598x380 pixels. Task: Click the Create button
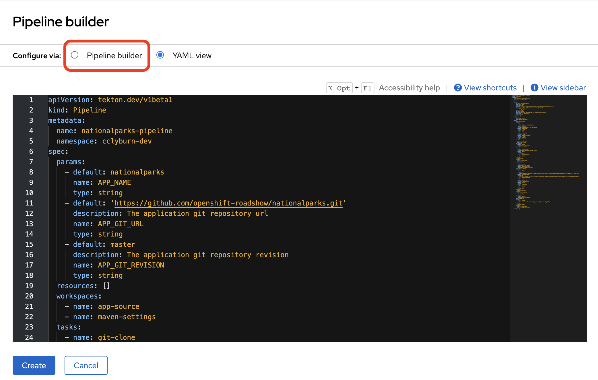34,365
